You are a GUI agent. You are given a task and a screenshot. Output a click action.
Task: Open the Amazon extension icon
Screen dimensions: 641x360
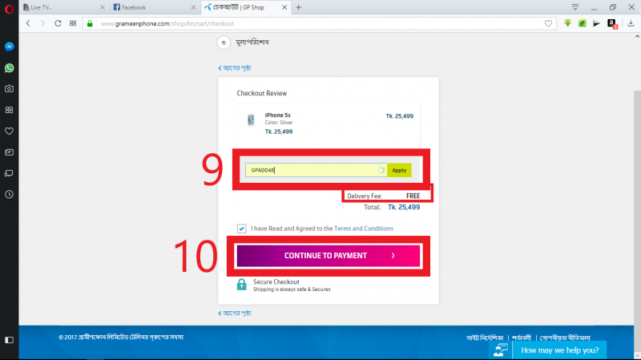click(612, 24)
